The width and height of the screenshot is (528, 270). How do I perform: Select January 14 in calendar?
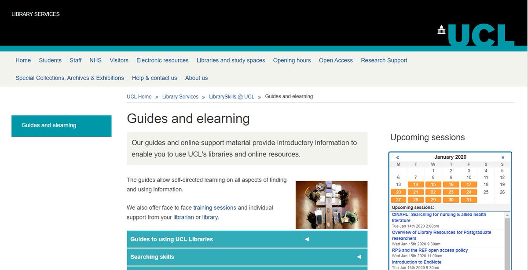pos(416,185)
